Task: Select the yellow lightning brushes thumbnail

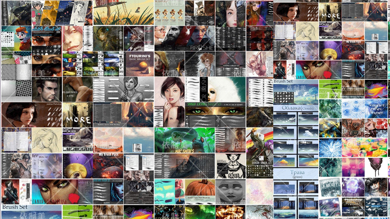Action: click(330, 128)
